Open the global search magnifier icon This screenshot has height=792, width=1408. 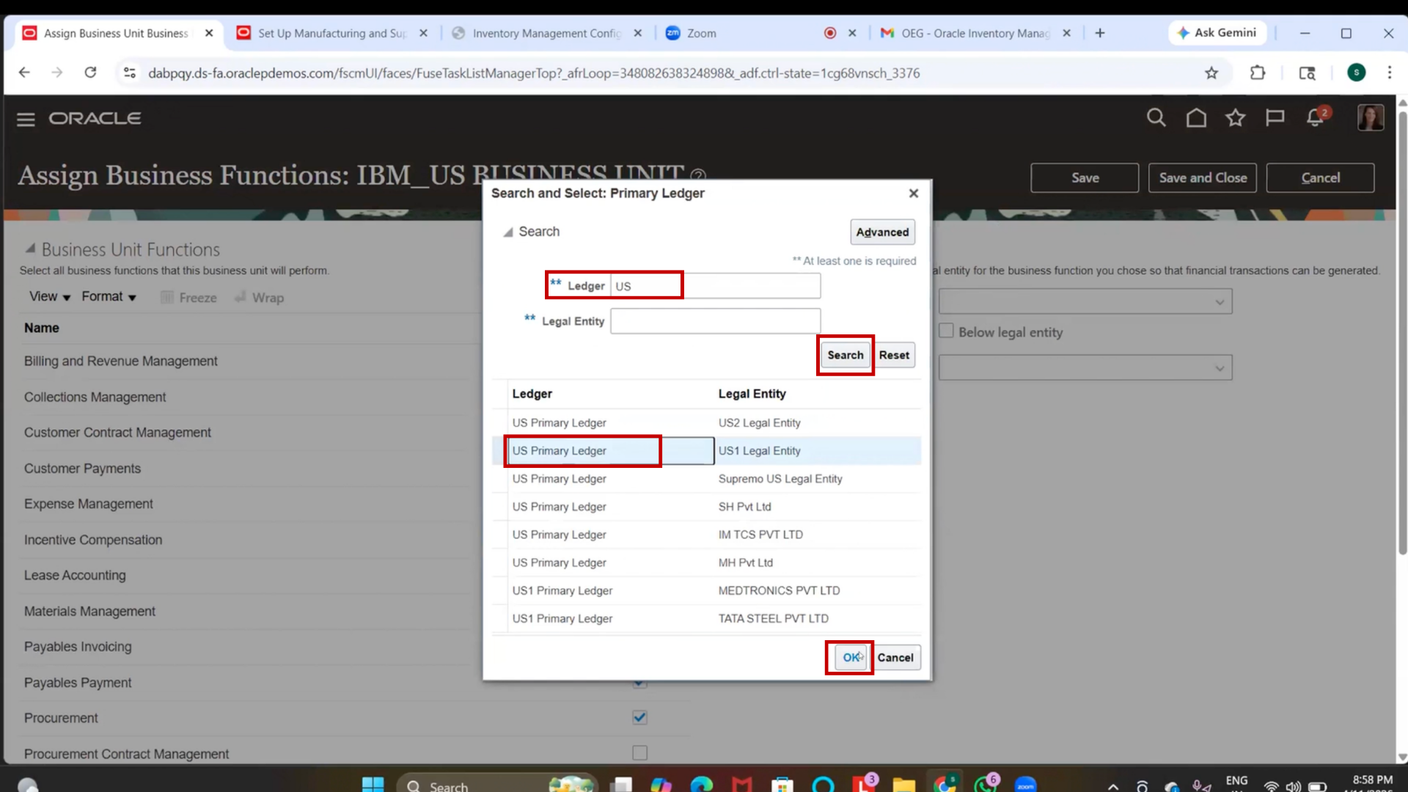(1156, 117)
